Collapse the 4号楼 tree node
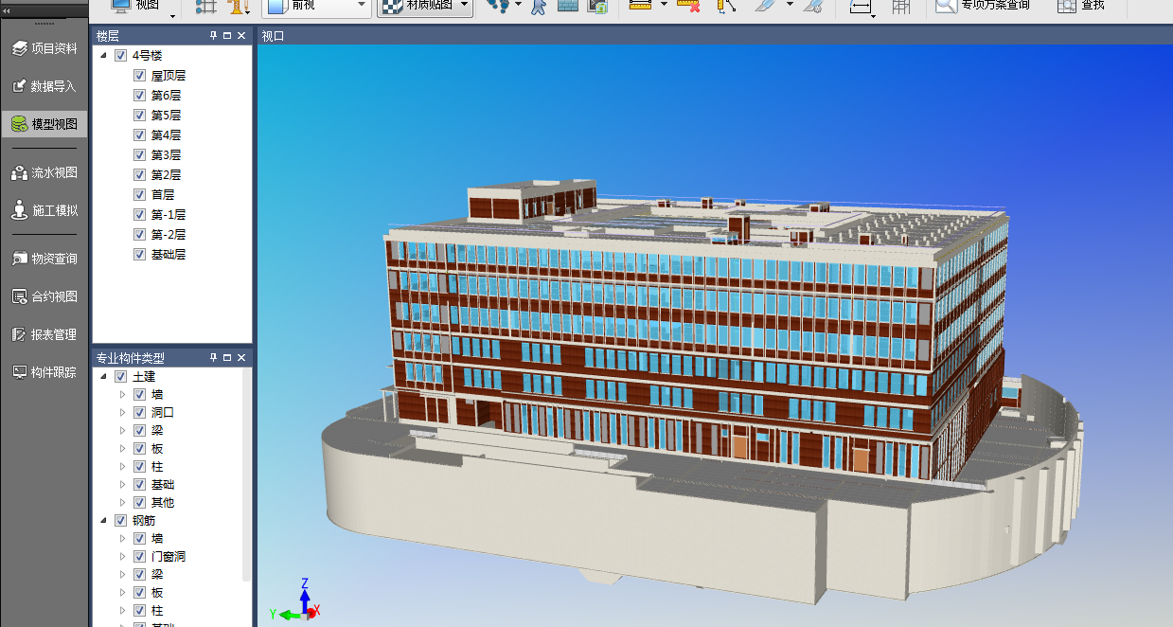 [103, 56]
